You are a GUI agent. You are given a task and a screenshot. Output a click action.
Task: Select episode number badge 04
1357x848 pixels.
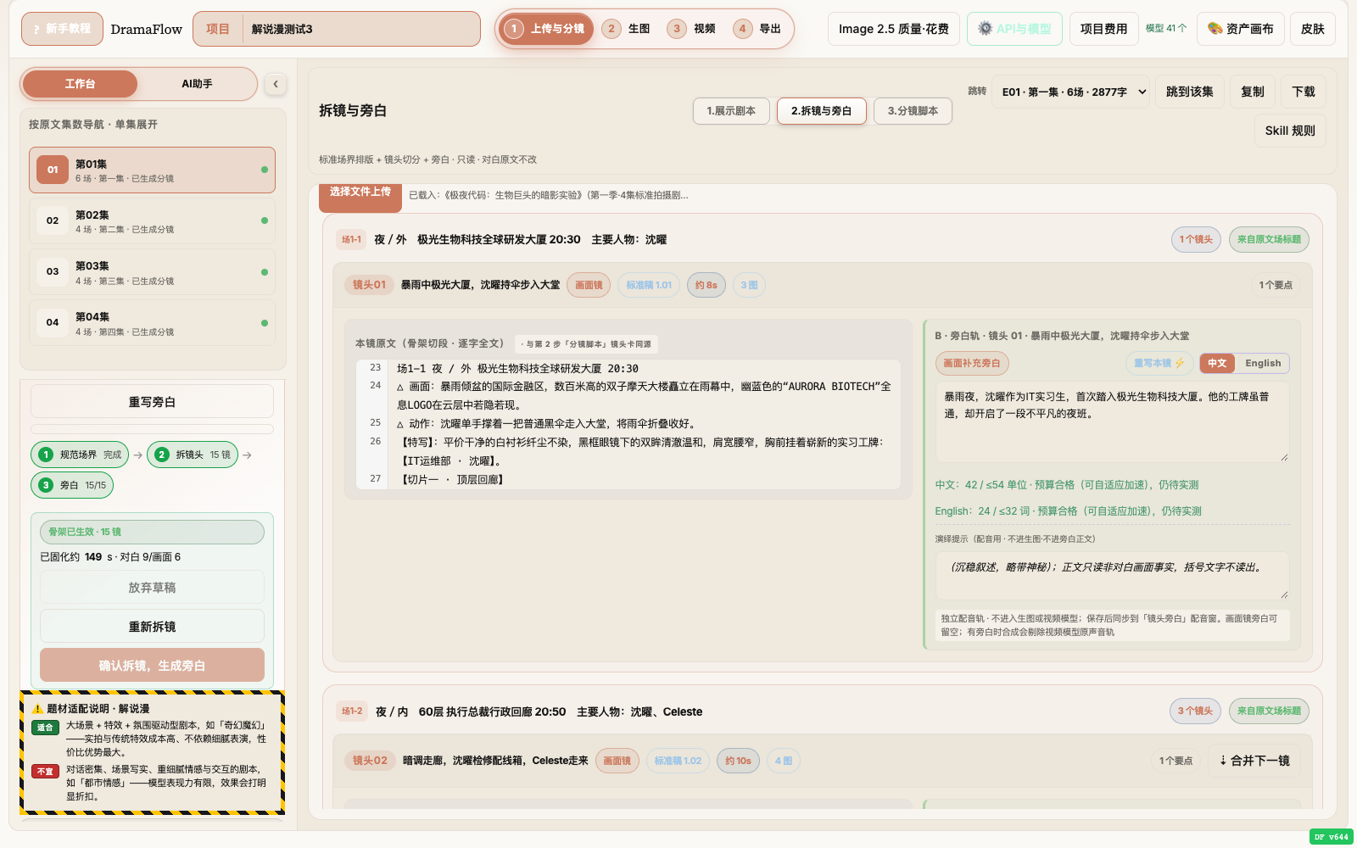pos(53,322)
